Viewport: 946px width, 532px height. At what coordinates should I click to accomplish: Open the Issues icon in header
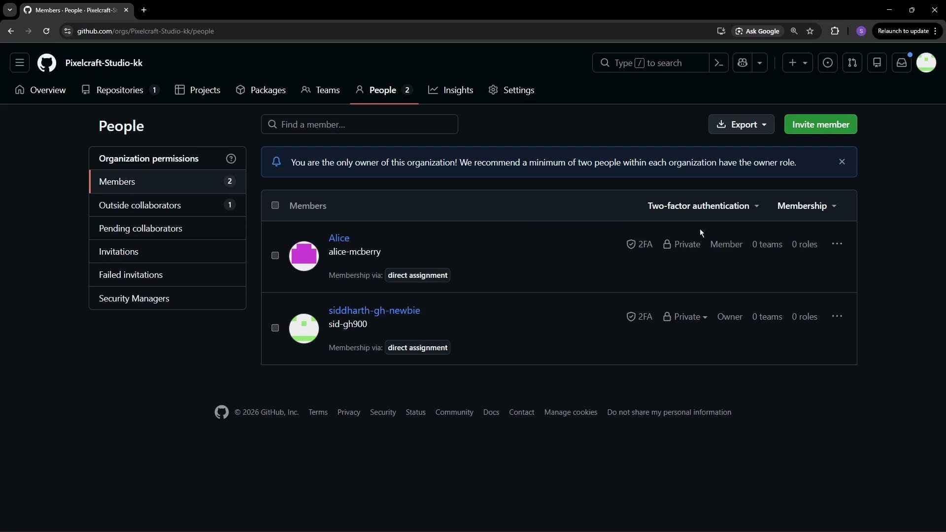(x=828, y=63)
